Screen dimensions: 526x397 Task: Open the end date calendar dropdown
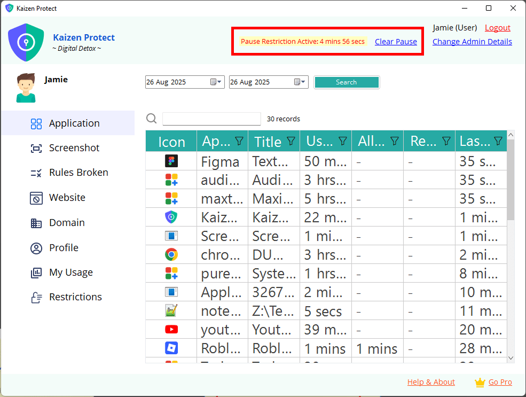click(x=300, y=82)
